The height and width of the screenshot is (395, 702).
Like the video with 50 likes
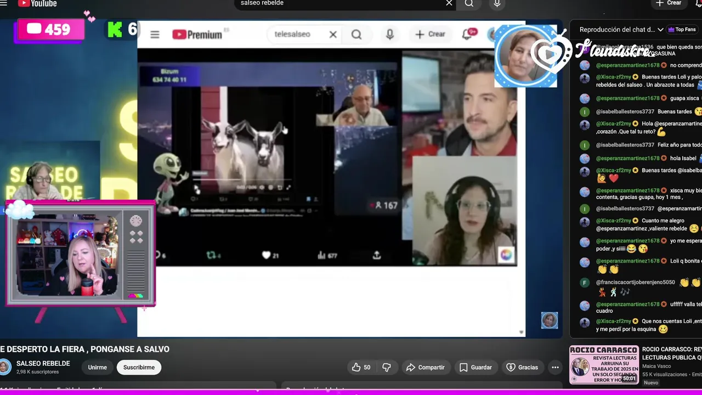click(x=361, y=368)
